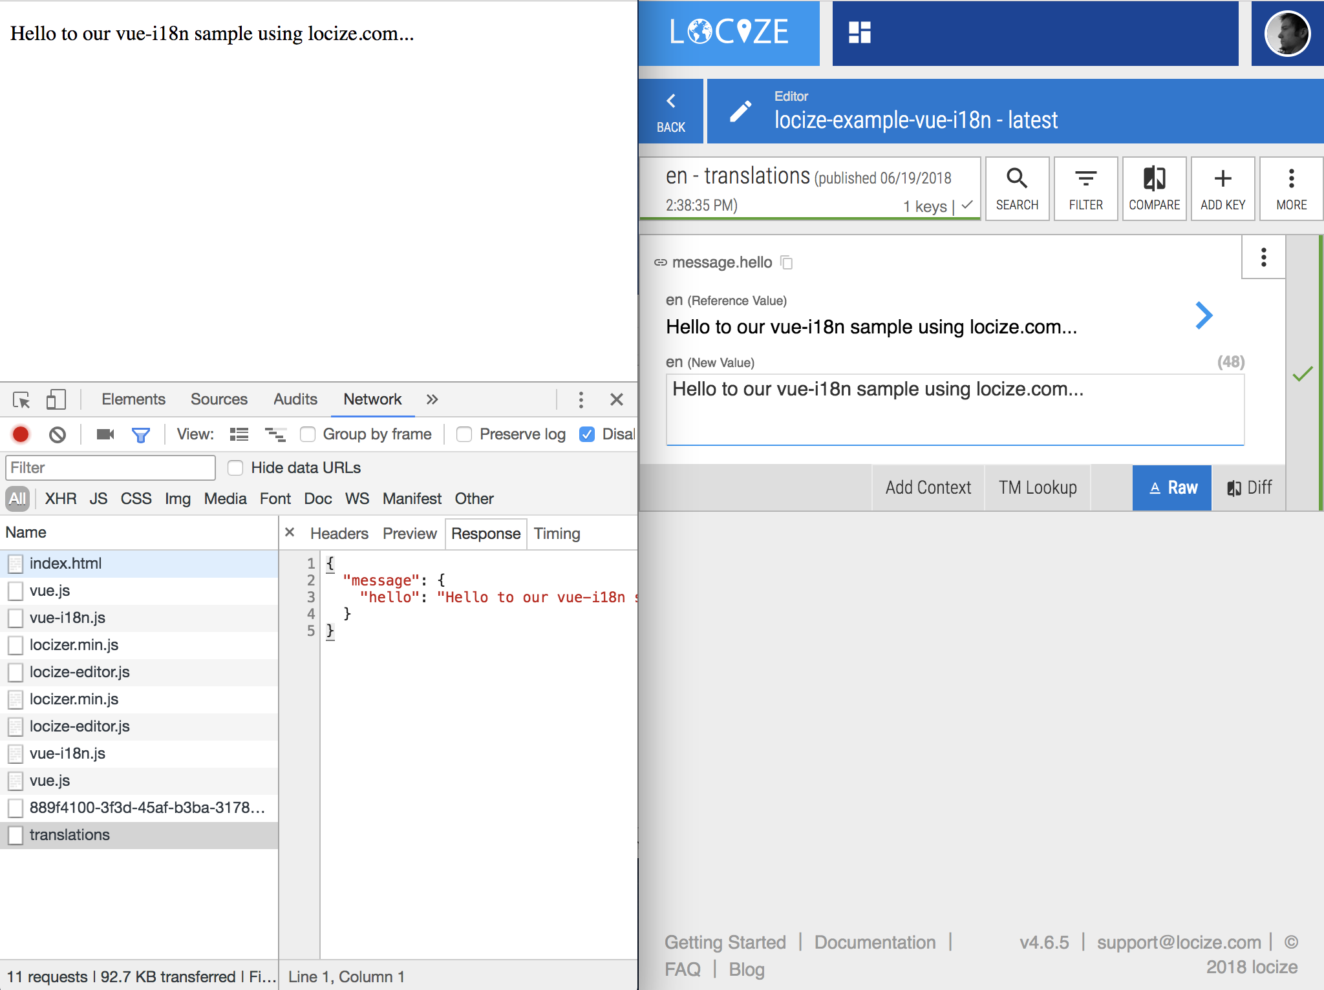1324x990 pixels.
Task: Open the Locize dashboard grid icon
Action: [859, 32]
